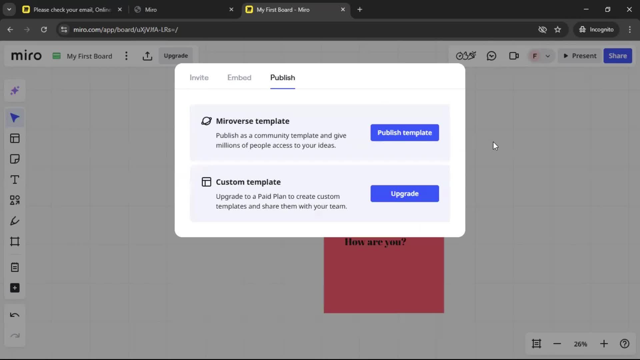Viewport: 640px width, 360px height.
Task: Click the blue Share button
Action: [x=618, y=56]
